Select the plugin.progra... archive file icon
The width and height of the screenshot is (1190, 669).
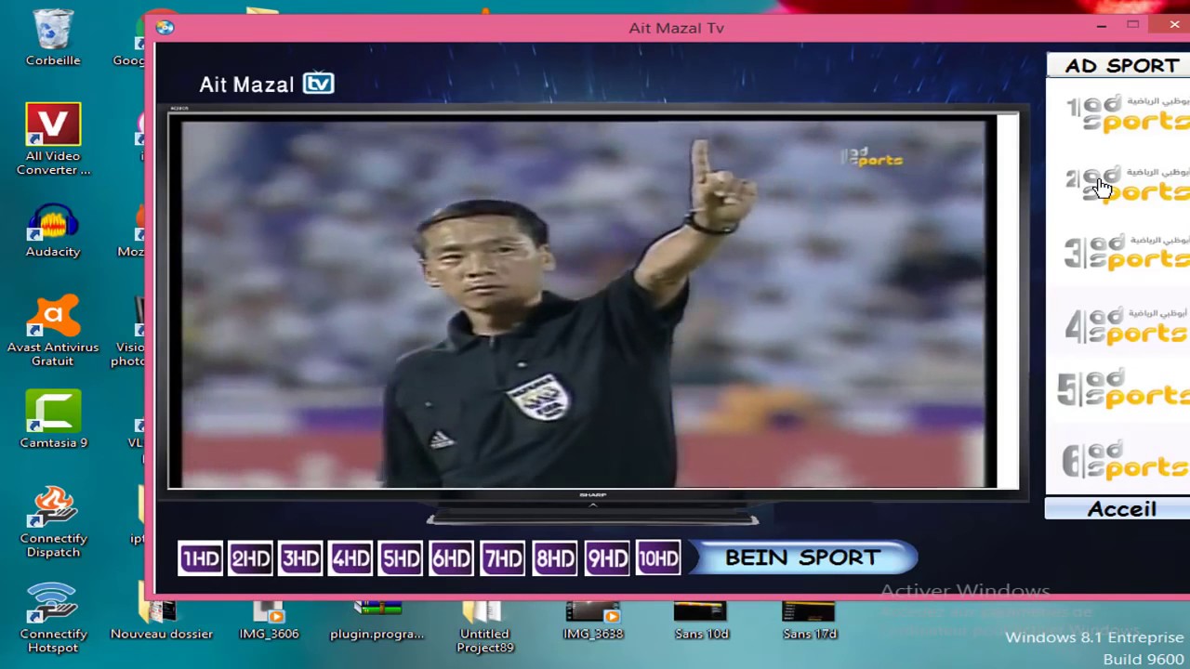(x=377, y=621)
